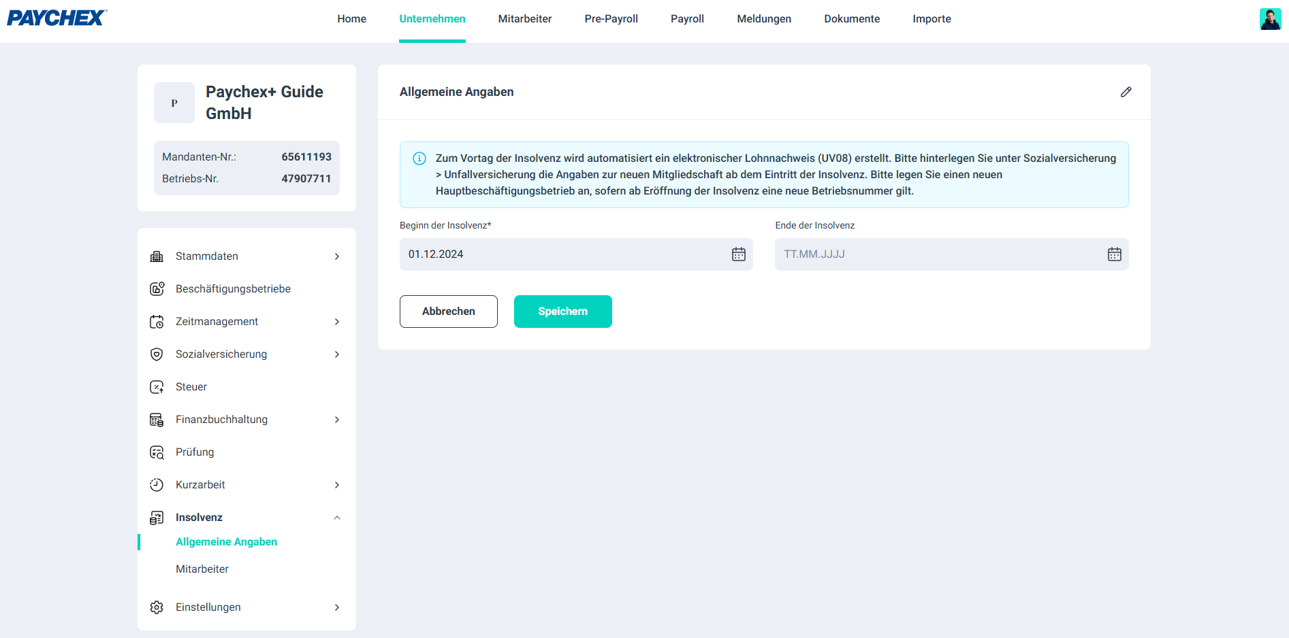Click the Speichern button

tap(563, 312)
